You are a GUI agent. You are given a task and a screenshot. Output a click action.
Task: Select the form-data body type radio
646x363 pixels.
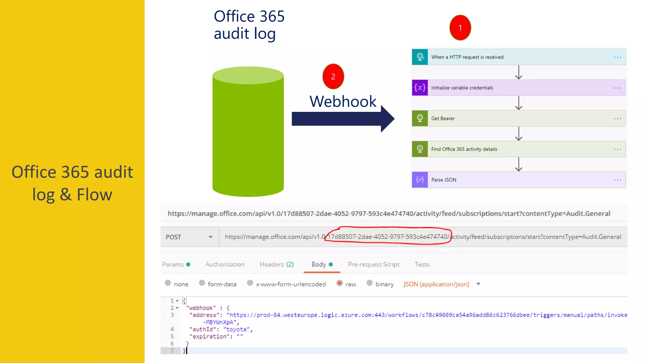click(202, 283)
